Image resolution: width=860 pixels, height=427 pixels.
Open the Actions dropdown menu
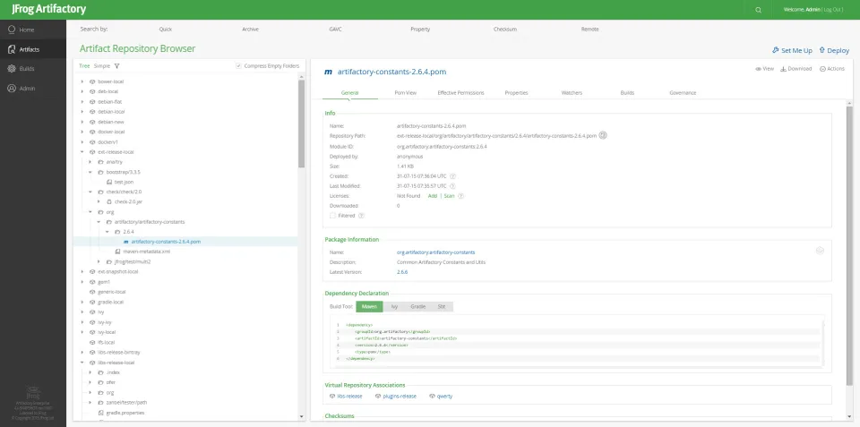(832, 69)
